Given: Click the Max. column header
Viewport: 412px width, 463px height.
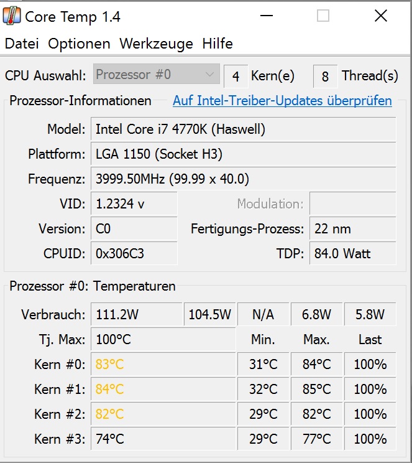Looking at the screenshot, I should click(316, 339).
